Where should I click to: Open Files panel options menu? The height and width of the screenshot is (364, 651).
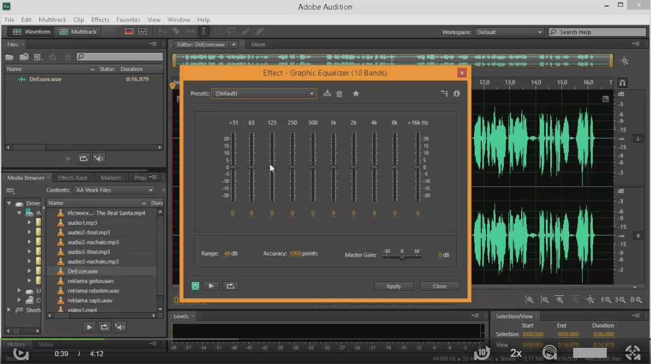153,44
